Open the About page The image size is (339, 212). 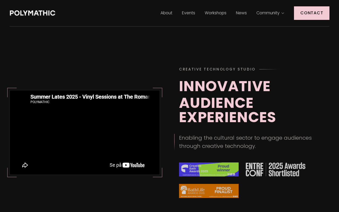tap(166, 13)
